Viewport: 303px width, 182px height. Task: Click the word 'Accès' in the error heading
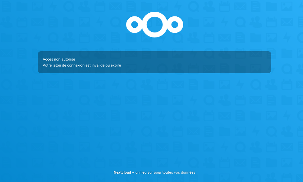coord(47,59)
